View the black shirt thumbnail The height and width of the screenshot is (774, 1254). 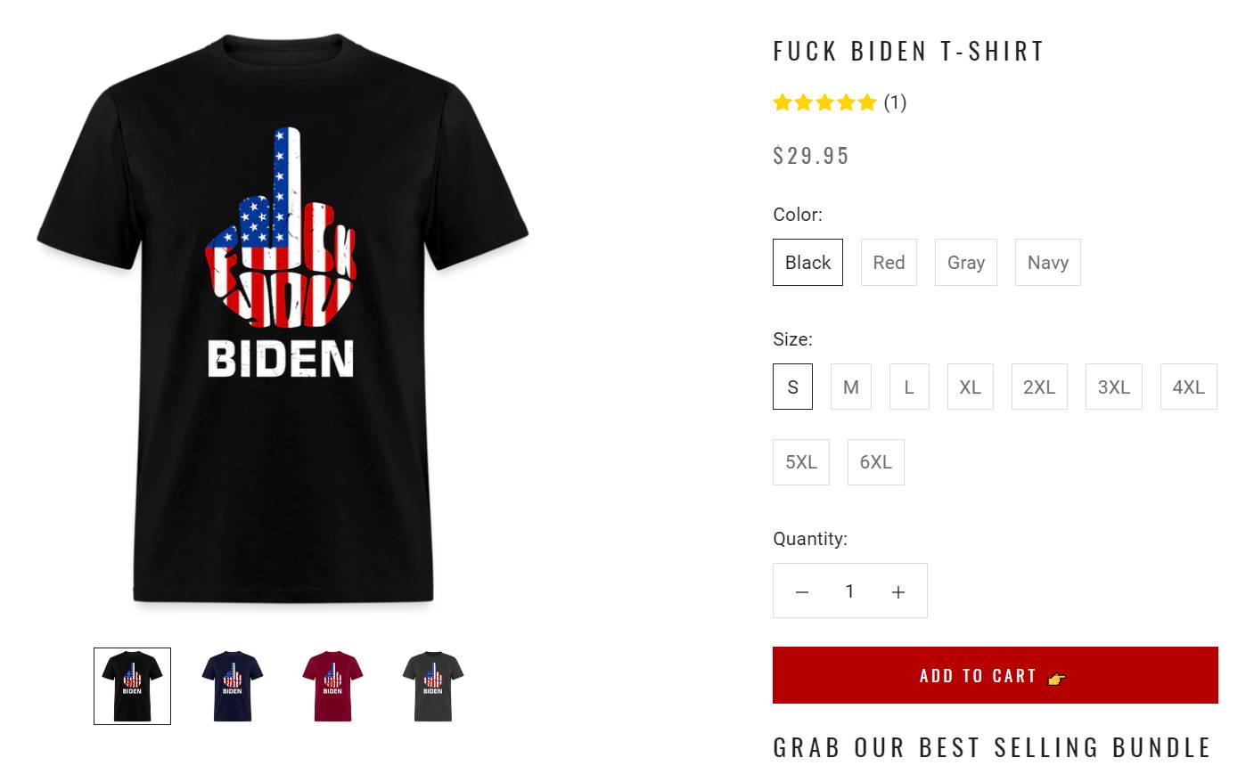coord(132,686)
